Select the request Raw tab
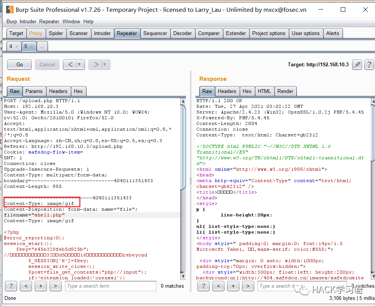This screenshot has height=306, width=375. point(14,91)
